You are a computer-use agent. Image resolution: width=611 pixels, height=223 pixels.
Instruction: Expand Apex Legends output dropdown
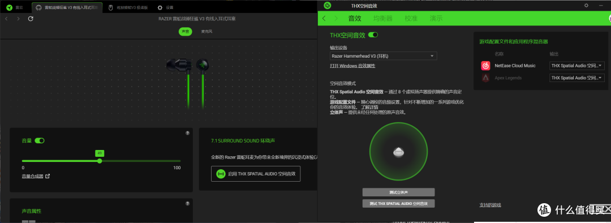pos(576,78)
